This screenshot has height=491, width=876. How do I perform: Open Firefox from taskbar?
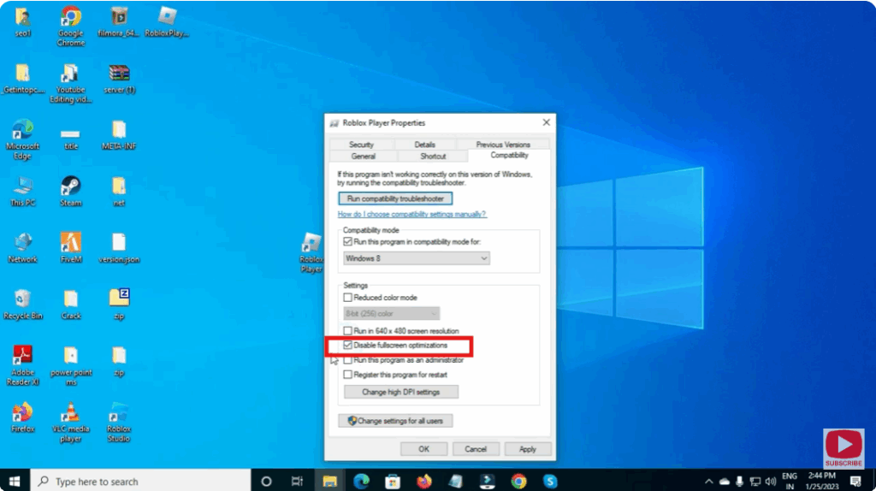pos(424,481)
